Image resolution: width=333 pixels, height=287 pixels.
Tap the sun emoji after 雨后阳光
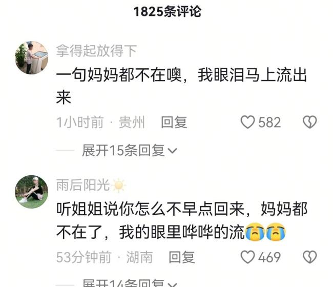(118, 185)
